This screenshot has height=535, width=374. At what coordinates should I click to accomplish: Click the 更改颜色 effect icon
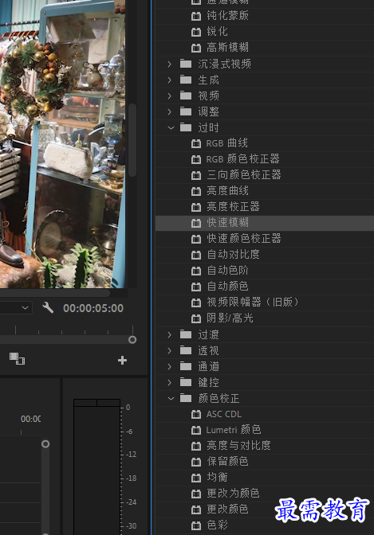(196, 510)
